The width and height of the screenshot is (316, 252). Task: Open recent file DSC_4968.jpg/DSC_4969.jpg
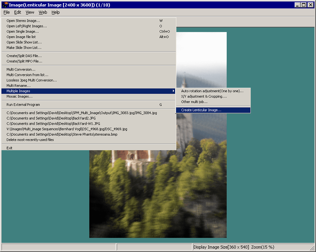tap(89, 129)
